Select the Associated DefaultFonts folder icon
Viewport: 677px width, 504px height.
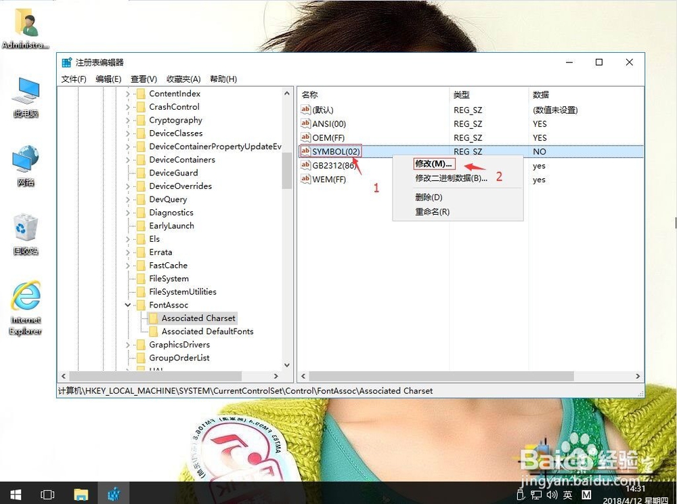coord(153,331)
